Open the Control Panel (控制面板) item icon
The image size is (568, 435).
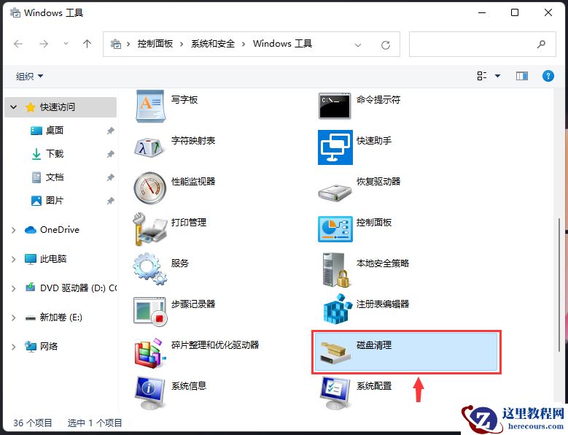click(335, 229)
